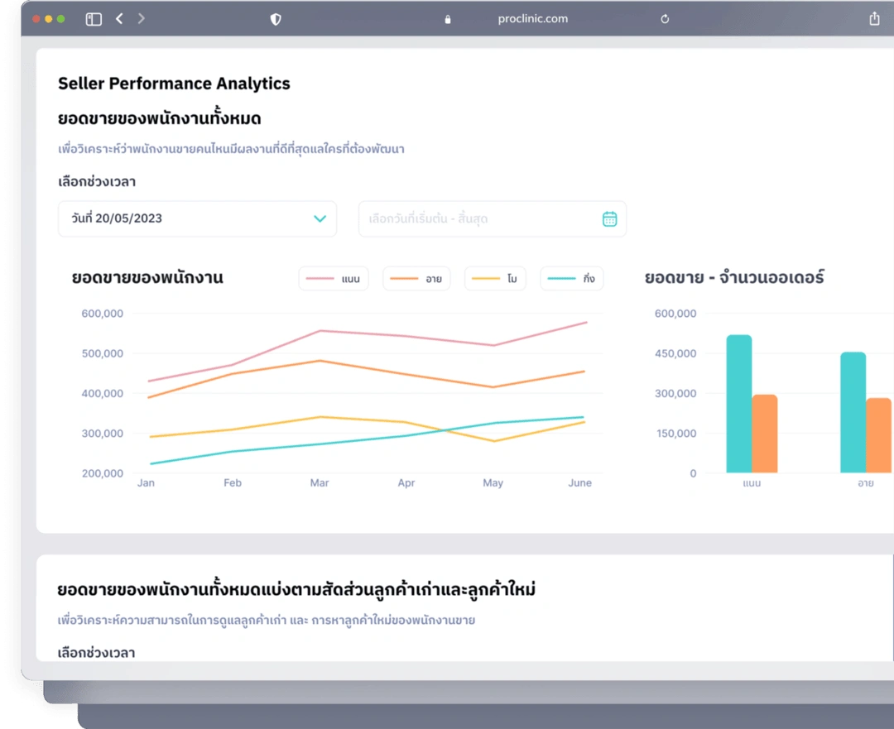Open sharing options via the share icon
The width and height of the screenshot is (894, 729).
875,17
